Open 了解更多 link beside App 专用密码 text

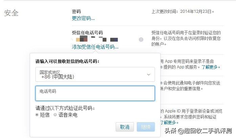211,67
